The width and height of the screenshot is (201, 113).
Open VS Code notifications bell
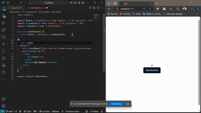[x=102, y=111]
